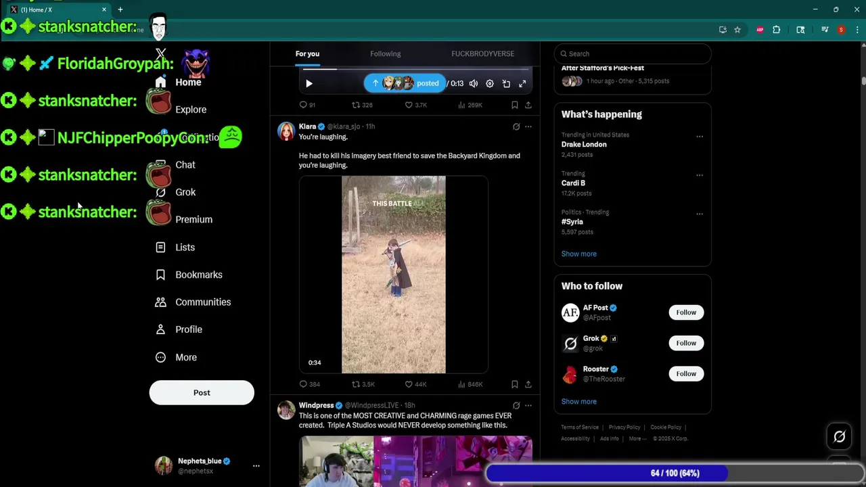Click the blue 'posted' new-posts pill
Viewport: 866px width, 487px height.
pos(405,83)
